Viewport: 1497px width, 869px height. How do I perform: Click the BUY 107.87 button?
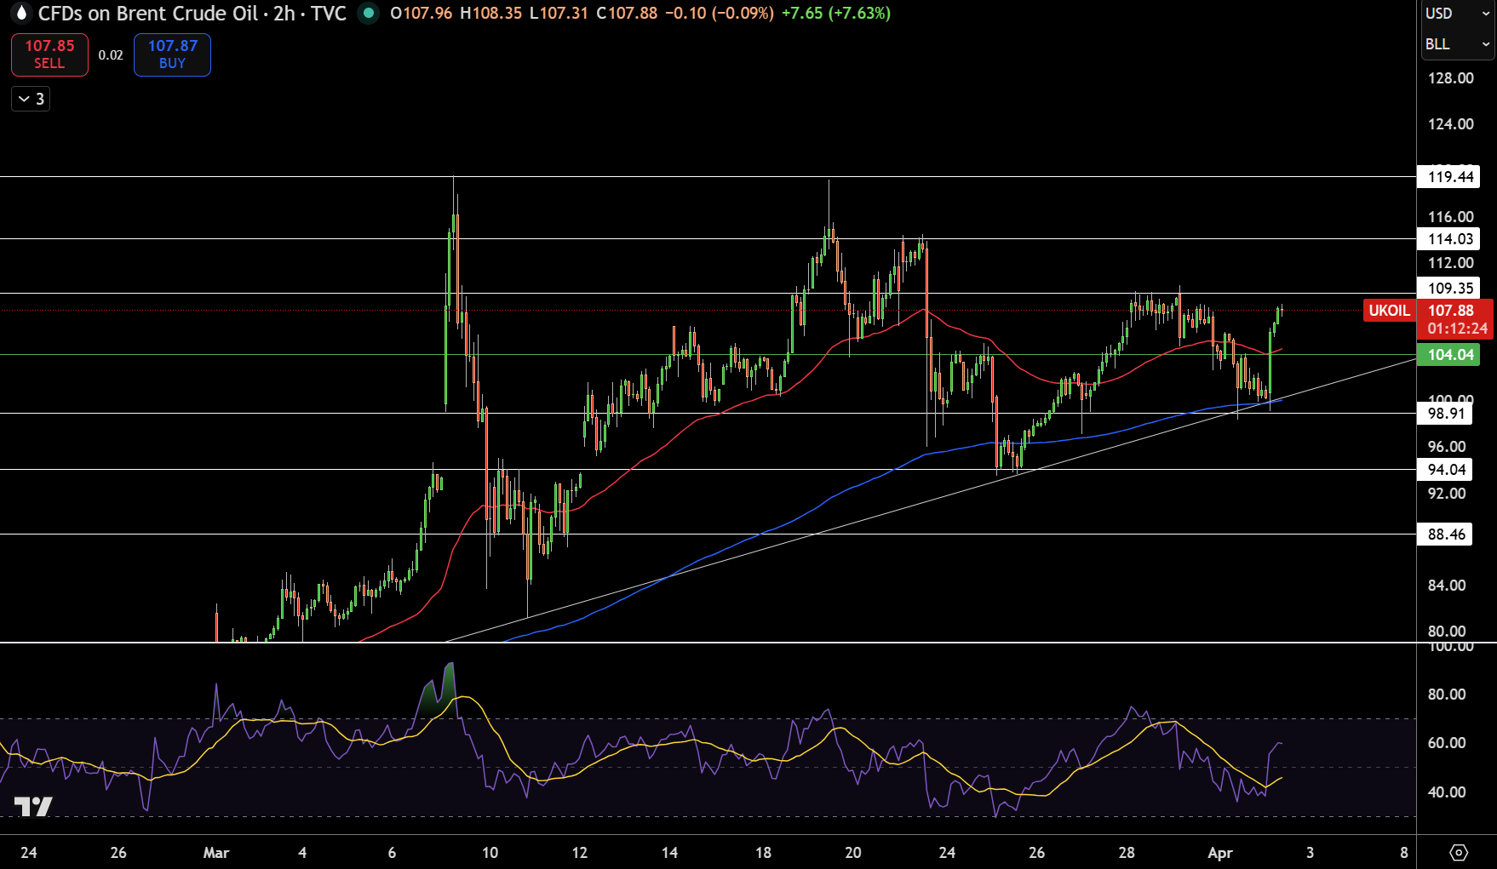tap(172, 54)
